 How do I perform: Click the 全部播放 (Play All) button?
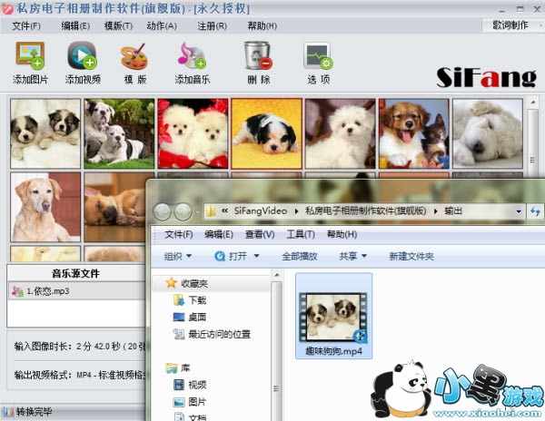[x=299, y=256]
